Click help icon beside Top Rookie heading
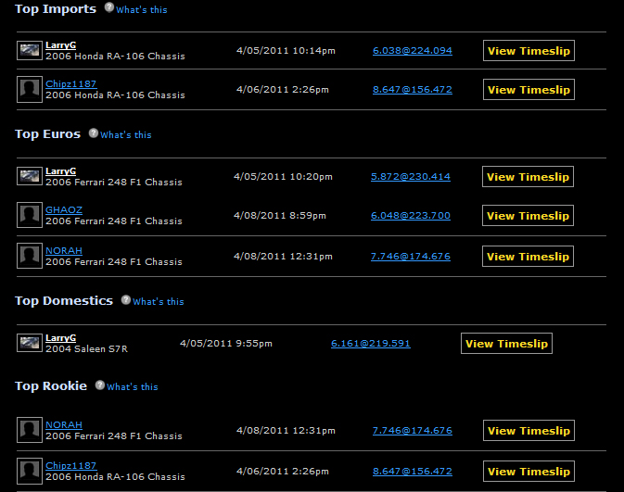Screen dimensions: 624x492 99,385
